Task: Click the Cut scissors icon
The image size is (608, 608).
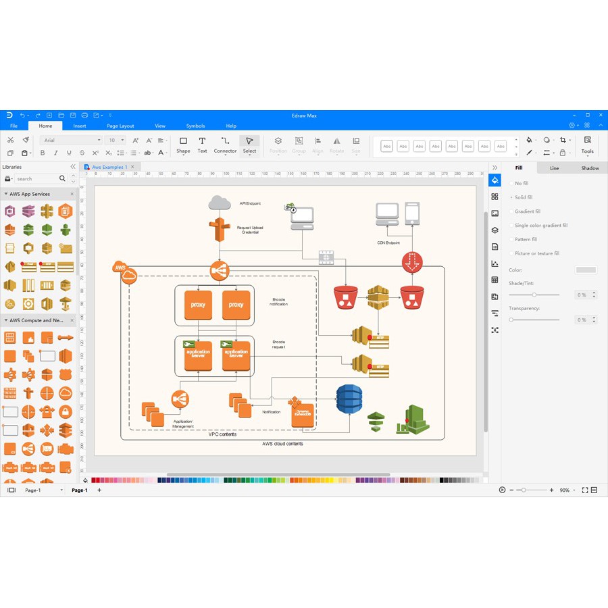Action: tap(10, 140)
